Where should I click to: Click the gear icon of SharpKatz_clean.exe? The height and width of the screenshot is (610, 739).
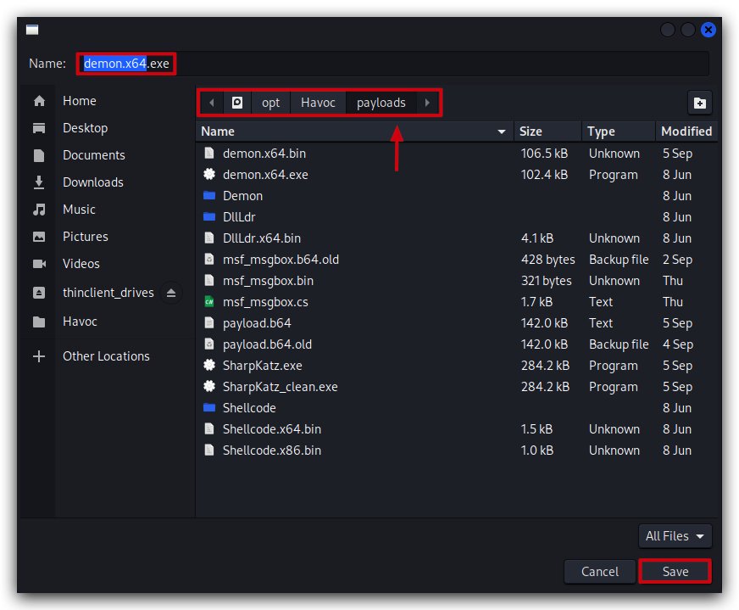pos(209,386)
